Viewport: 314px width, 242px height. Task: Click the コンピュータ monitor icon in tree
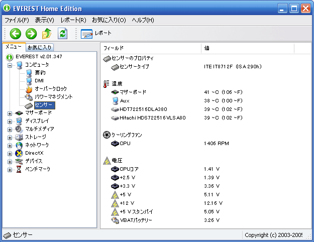click(x=19, y=65)
